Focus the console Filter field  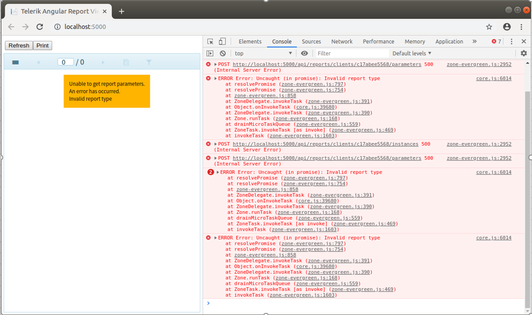coord(351,53)
